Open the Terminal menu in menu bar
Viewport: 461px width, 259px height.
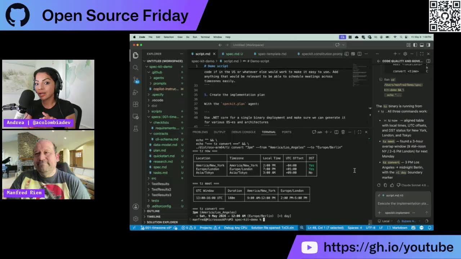(205, 37)
